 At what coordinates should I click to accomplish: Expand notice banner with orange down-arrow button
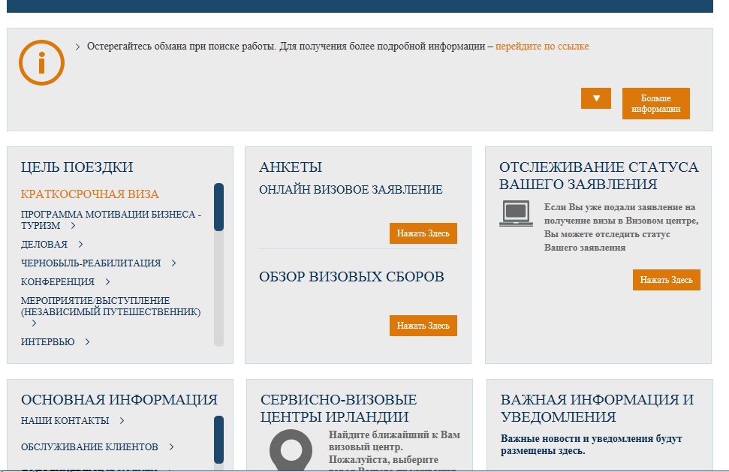[x=596, y=98]
